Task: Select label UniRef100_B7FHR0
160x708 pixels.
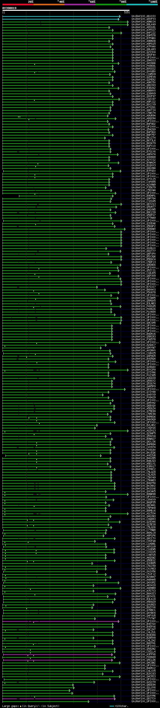Action: [x=143, y=38]
